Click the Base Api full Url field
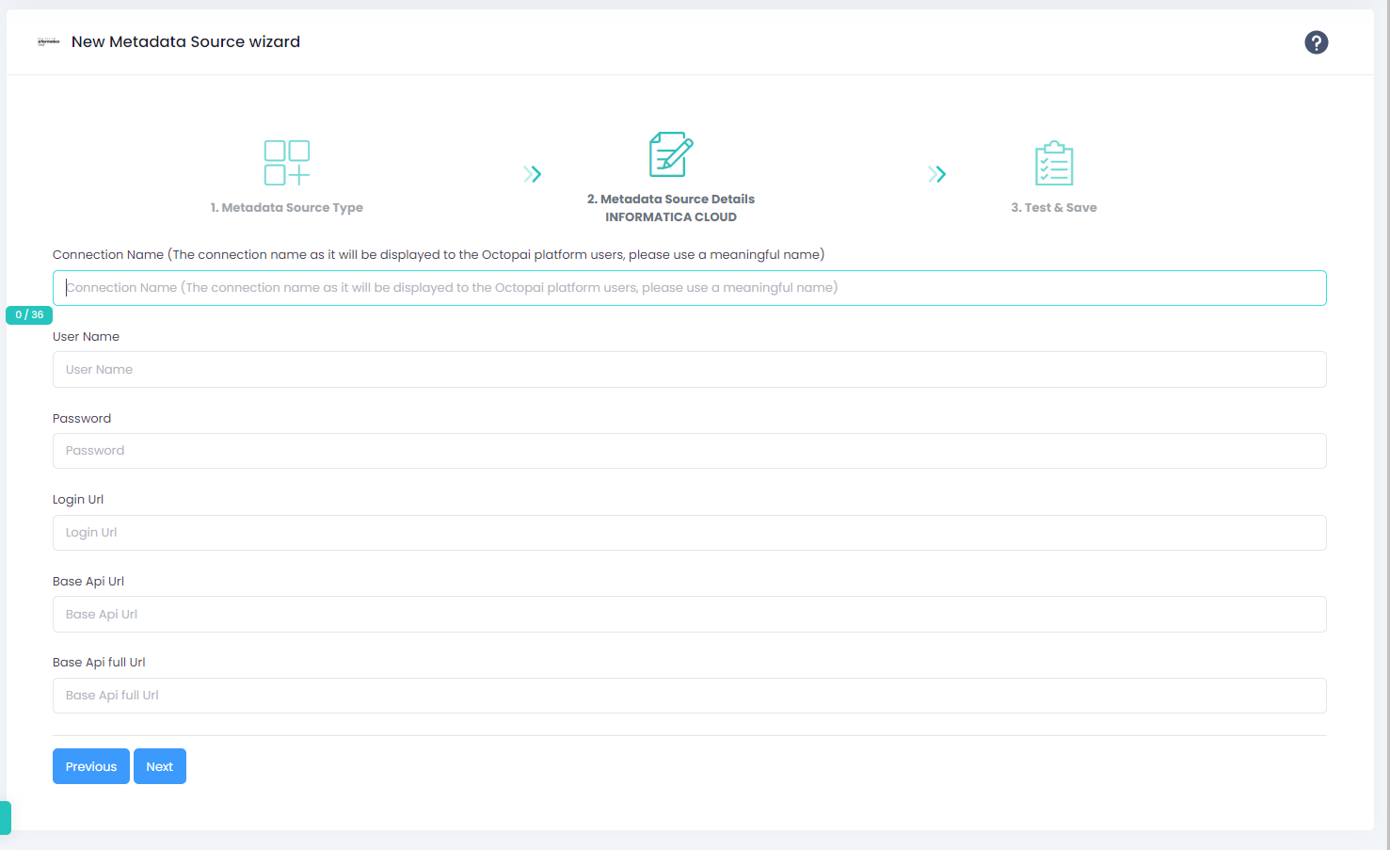Image resolution: width=1390 pixels, height=850 pixels. point(689,696)
